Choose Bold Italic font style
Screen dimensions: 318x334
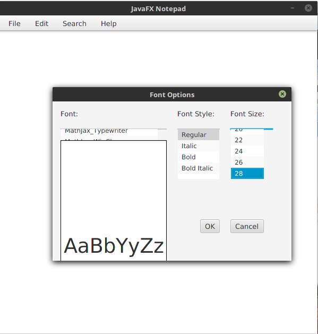pyautogui.click(x=199, y=168)
